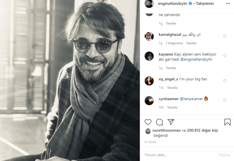Image resolution: width=234 pixels, height=161 pixels.
Task: Like xq_angel_x's comment
Action: (x=225, y=81)
